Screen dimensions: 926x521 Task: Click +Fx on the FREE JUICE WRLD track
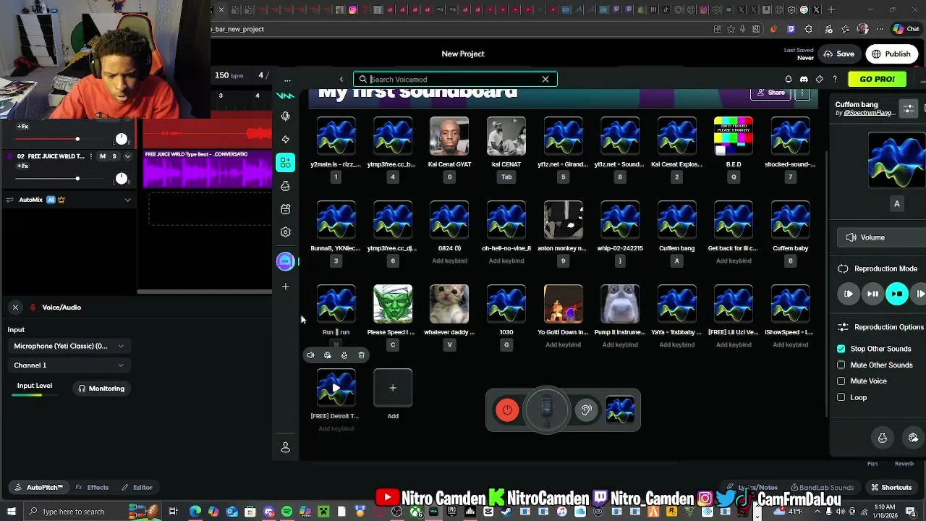point(22,166)
